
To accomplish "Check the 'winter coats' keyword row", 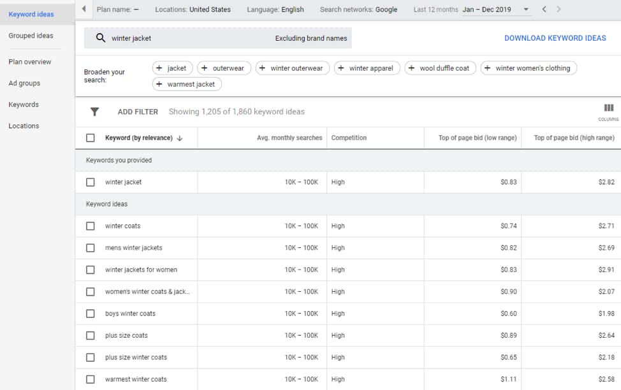I will pos(91,226).
